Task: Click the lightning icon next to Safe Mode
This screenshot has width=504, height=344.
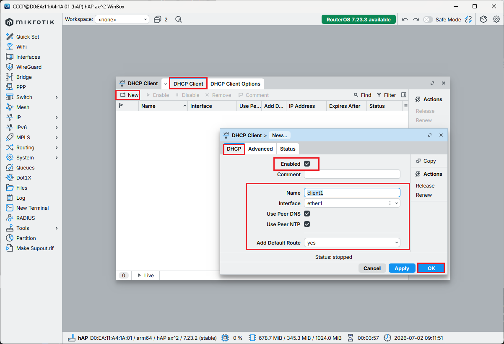Action: pyautogui.click(x=469, y=19)
